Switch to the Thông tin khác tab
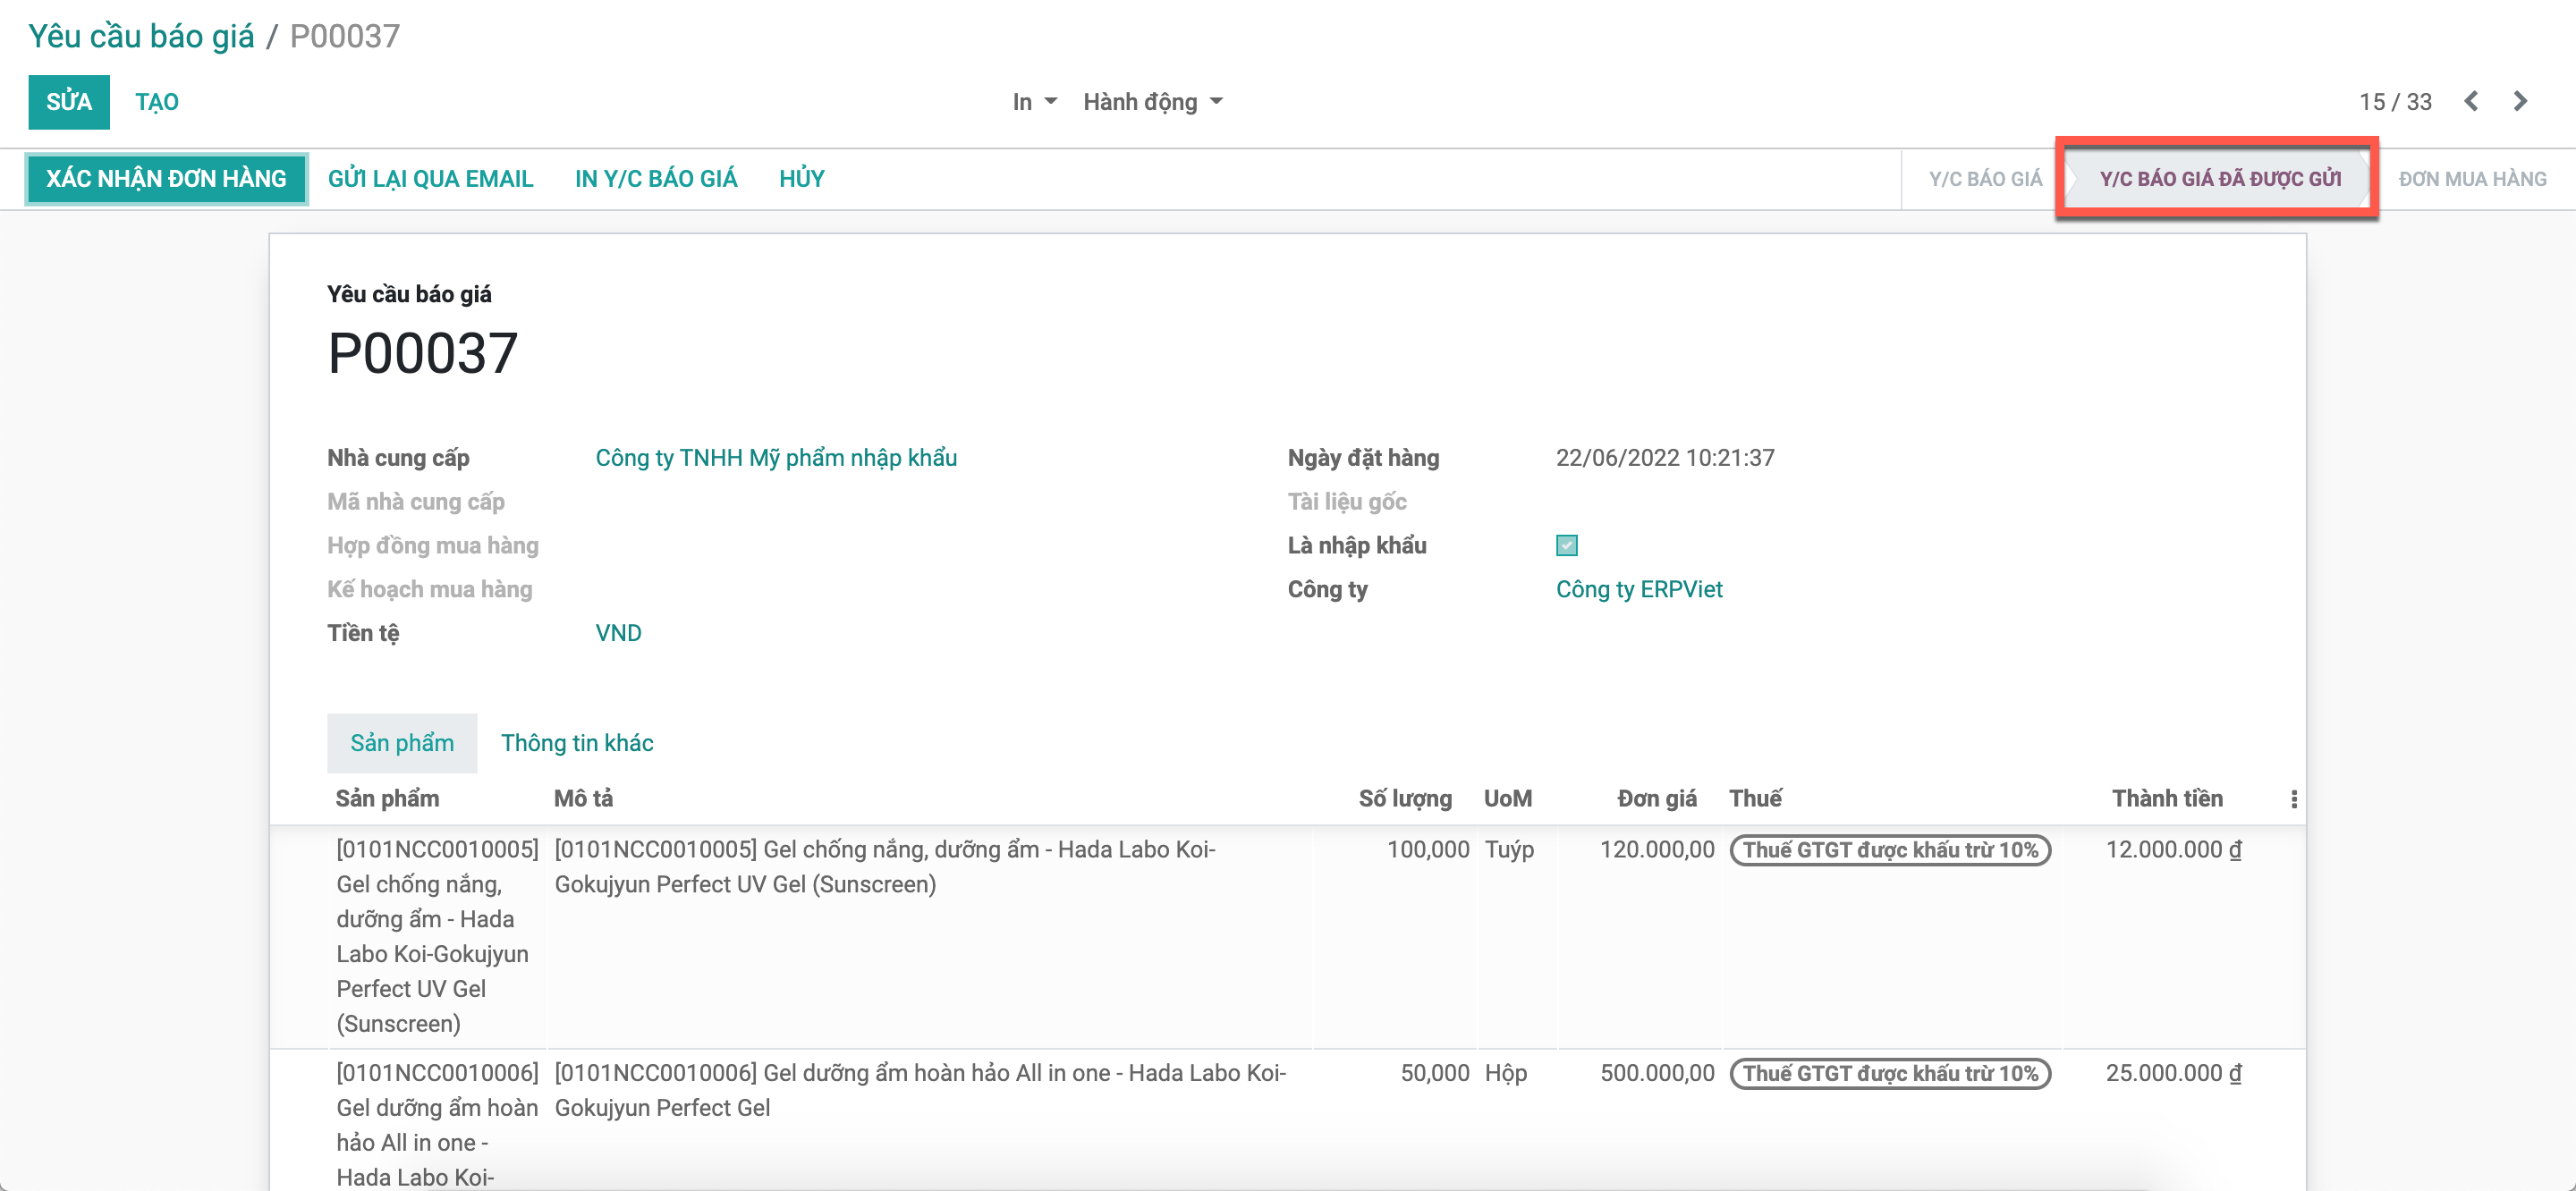Image resolution: width=2576 pixels, height=1191 pixels. point(577,743)
